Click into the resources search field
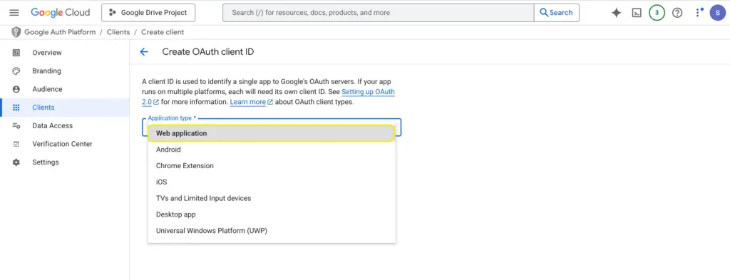This screenshot has width=730, height=280. (x=378, y=13)
